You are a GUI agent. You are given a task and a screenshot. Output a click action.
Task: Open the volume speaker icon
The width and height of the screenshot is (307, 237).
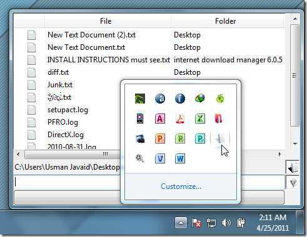pos(226,223)
